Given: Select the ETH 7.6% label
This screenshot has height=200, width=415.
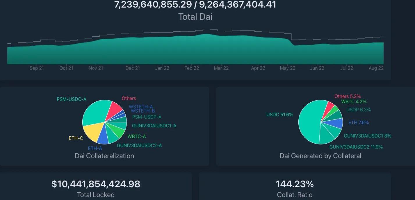Looking at the screenshot, I should [358, 122].
